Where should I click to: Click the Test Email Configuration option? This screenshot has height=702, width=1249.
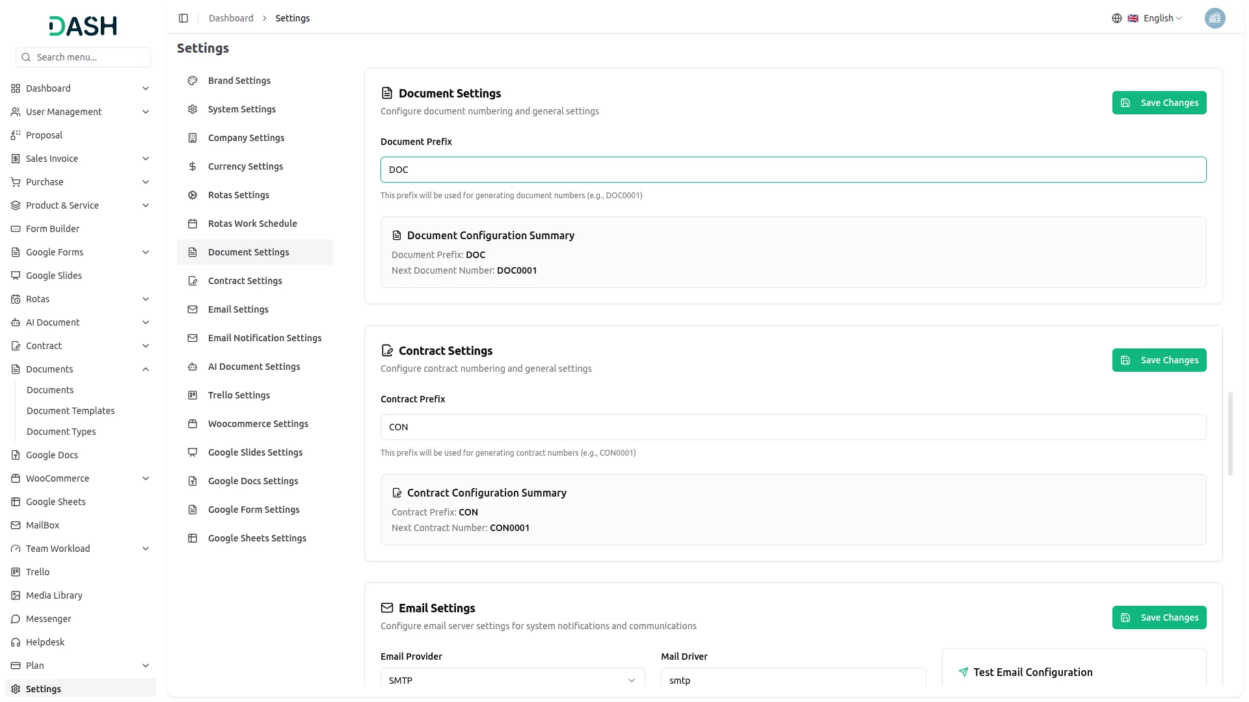(1033, 672)
